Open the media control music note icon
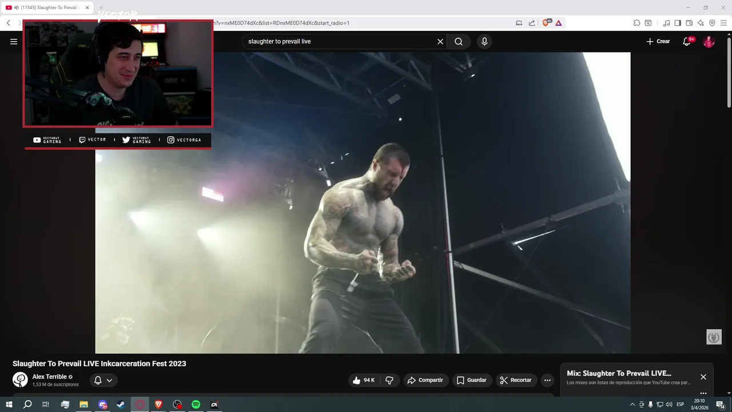Screen dimensions: 732x412 pos(666,23)
